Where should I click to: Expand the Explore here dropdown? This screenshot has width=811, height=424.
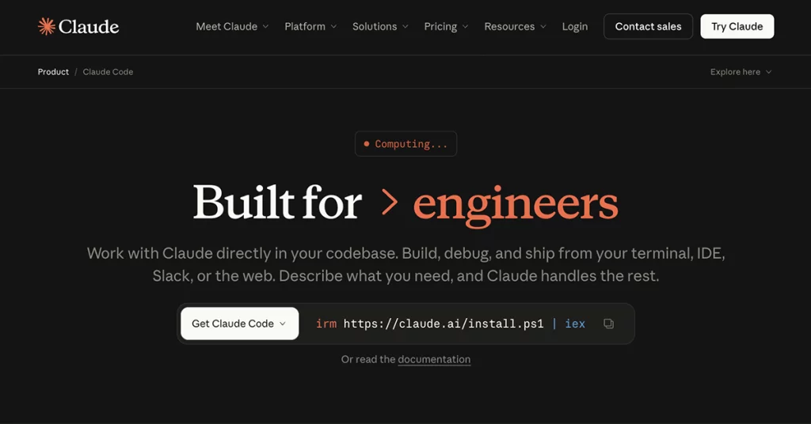[741, 72]
